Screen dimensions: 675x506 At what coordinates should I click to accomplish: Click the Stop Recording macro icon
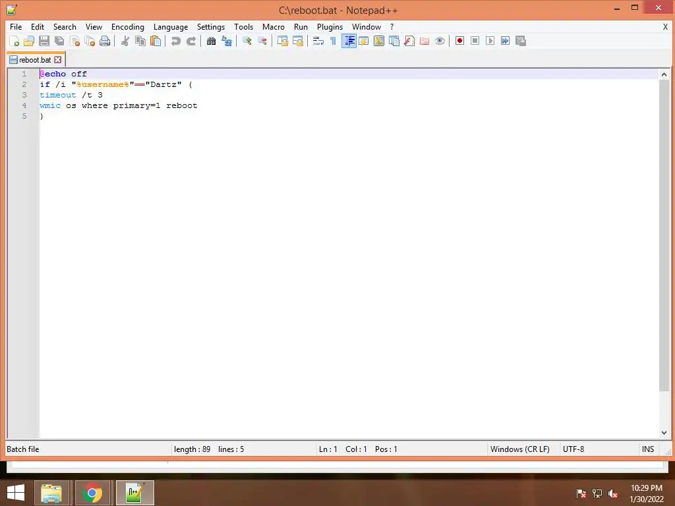[475, 41]
